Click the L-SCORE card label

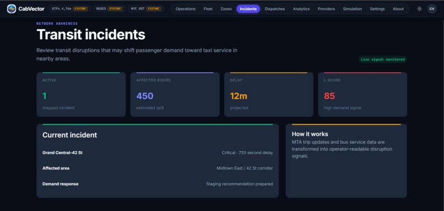click(x=332, y=80)
